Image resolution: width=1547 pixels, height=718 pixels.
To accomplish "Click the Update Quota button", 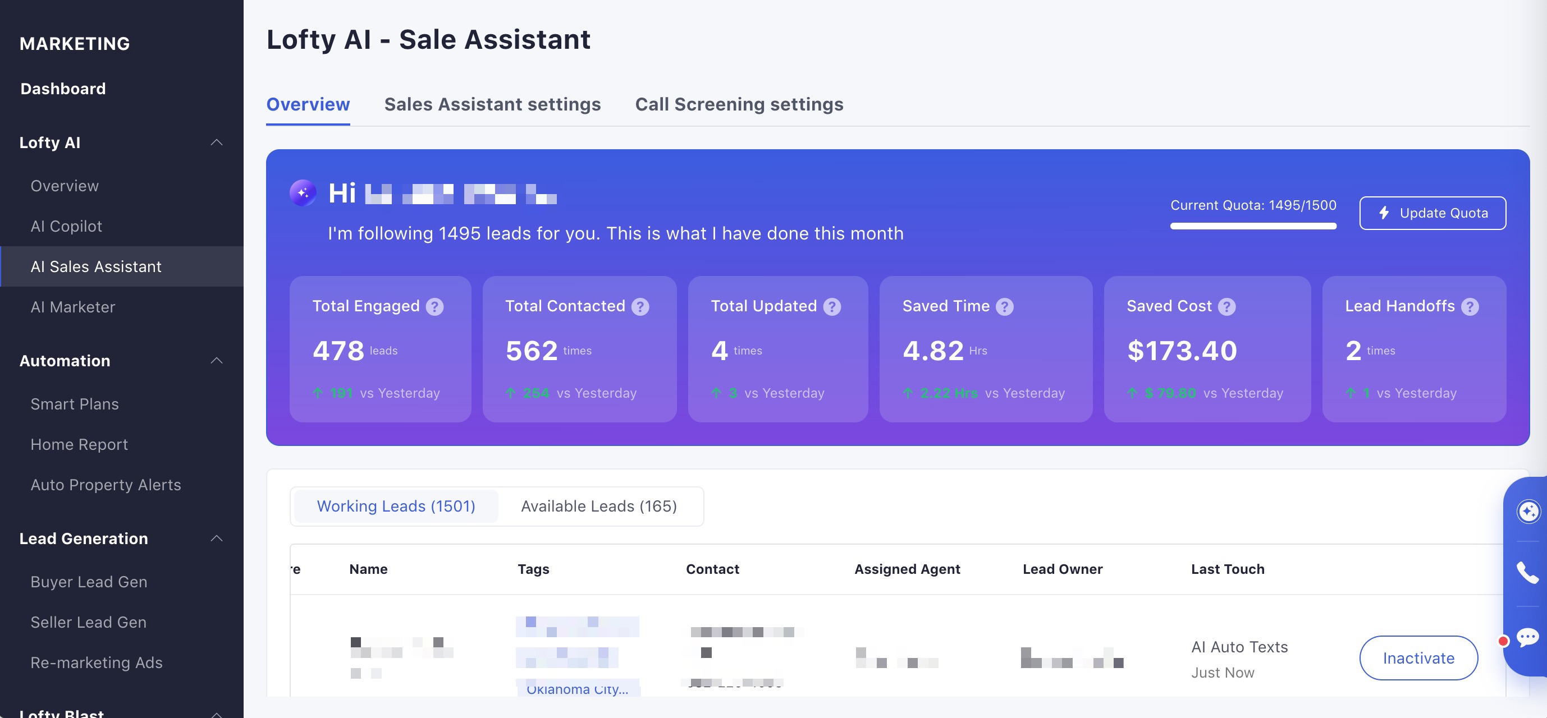I will point(1433,213).
